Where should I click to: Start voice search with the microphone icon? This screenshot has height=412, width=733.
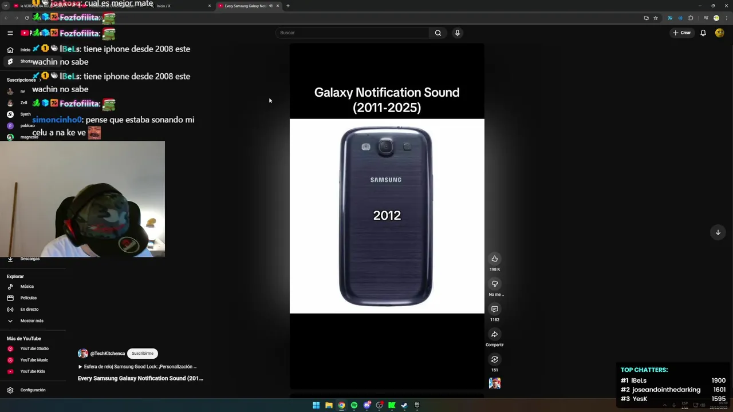[457, 33]
